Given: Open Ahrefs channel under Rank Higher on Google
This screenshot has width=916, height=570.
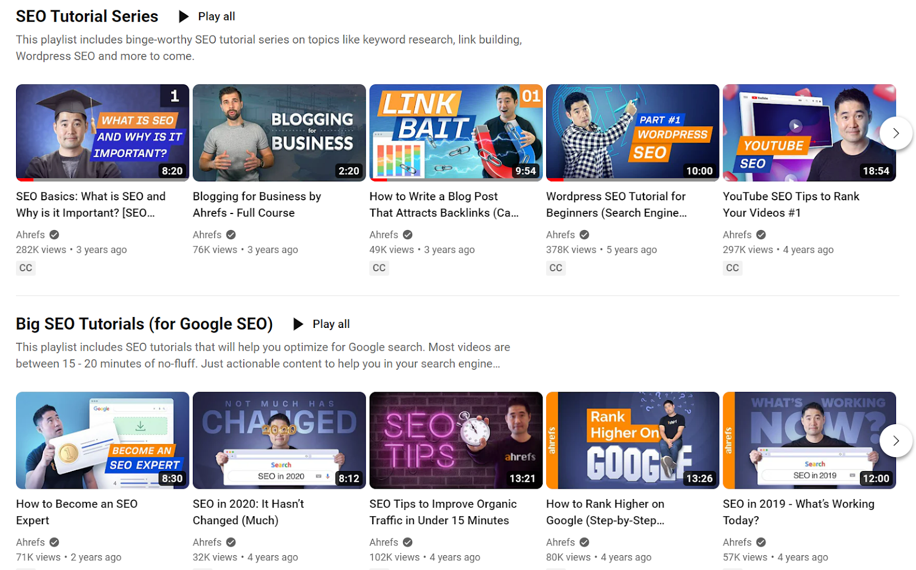Looking at the screenshot, I should pos(560,542).
